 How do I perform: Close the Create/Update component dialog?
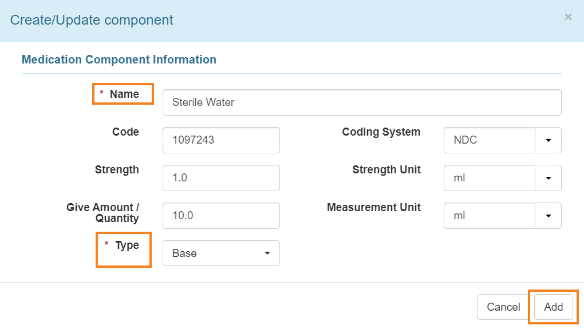point(568,17)
